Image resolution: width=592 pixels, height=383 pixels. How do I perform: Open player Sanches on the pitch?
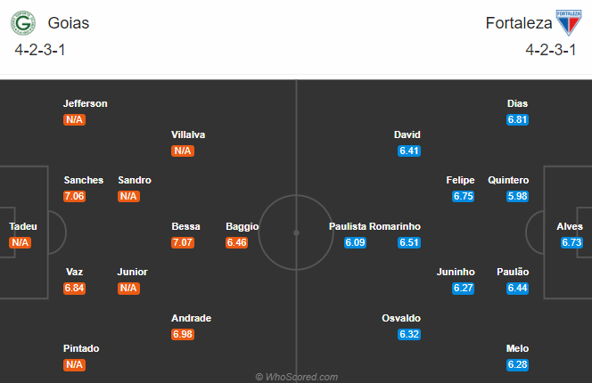(84, 180)
